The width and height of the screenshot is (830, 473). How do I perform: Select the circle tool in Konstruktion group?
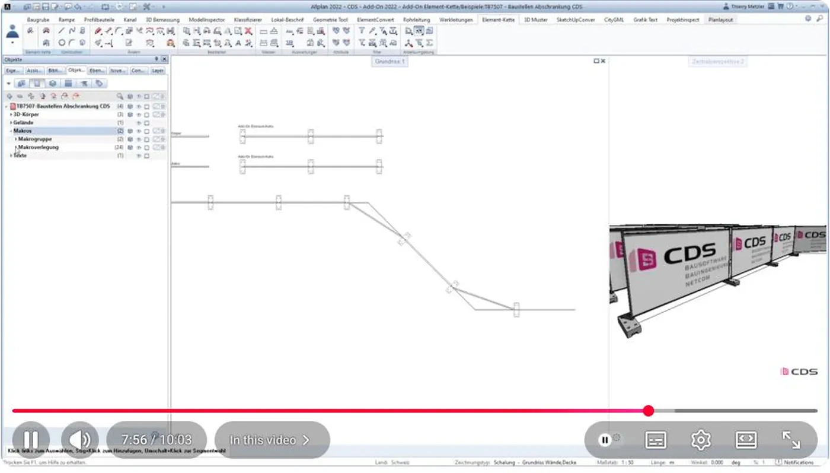pyautogui.click(x=62, y=43)
